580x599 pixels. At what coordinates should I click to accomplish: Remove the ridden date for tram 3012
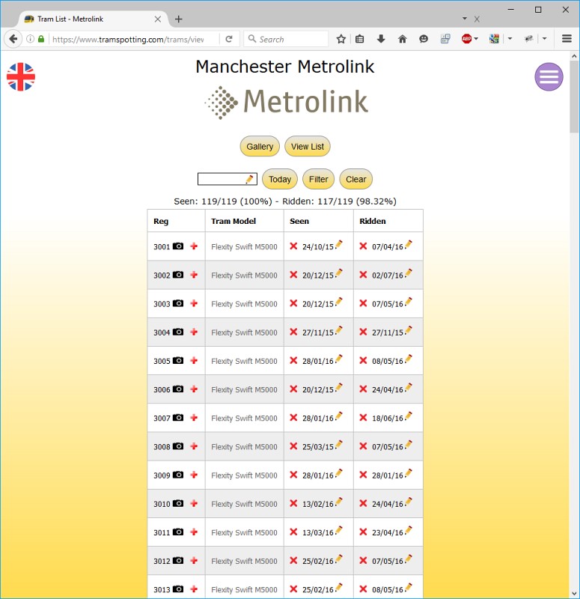(363, 560)
